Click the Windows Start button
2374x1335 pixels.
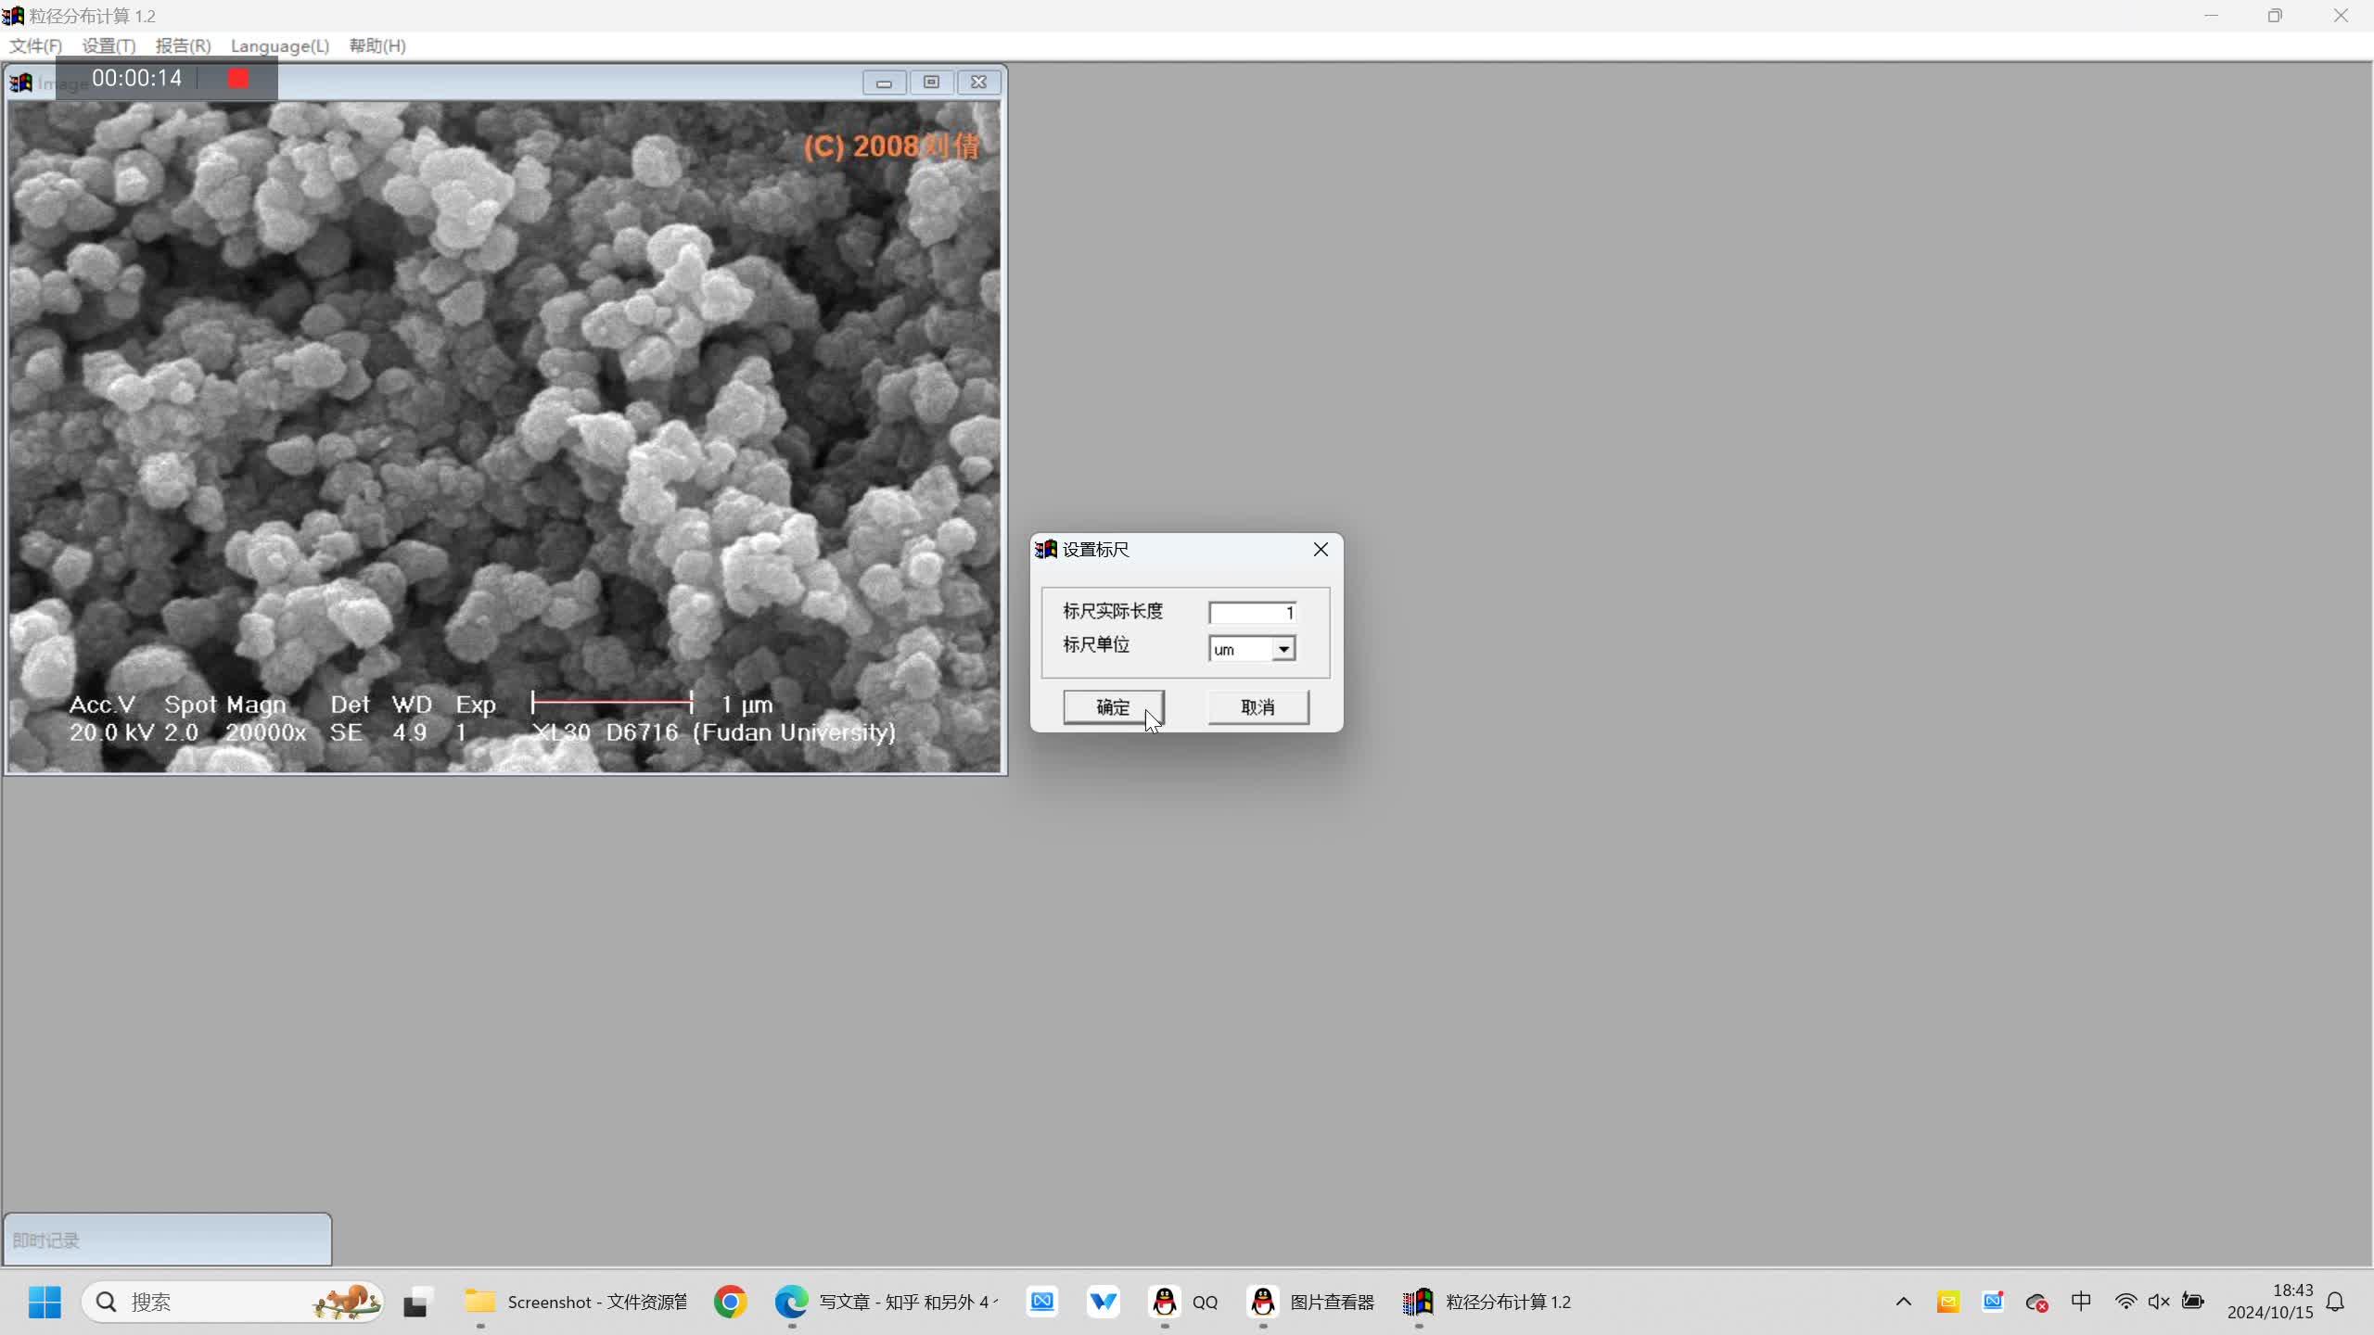coord(45,1302)
